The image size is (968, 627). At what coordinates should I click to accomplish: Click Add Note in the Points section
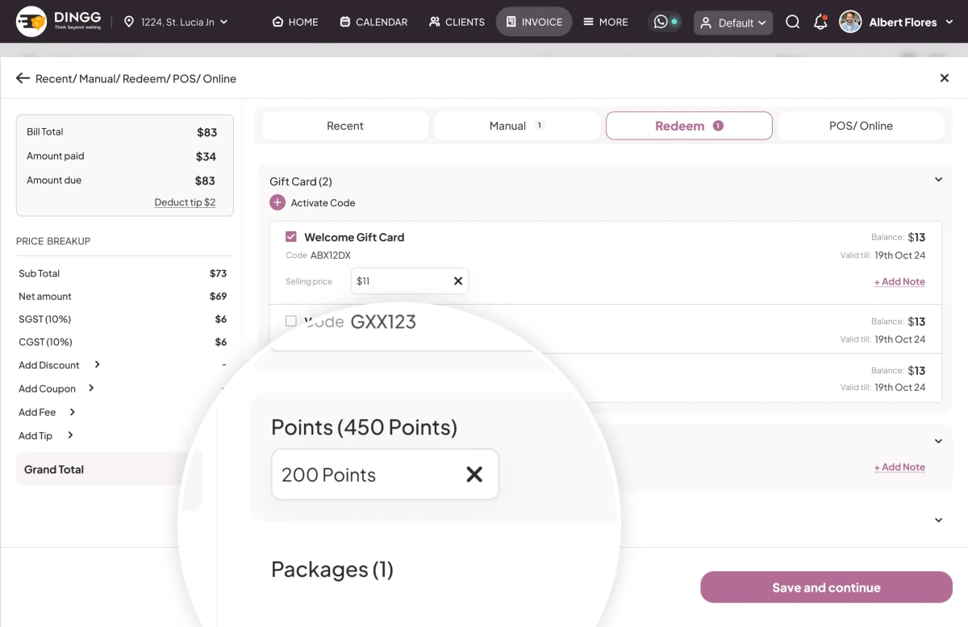(x=899, y=467)
